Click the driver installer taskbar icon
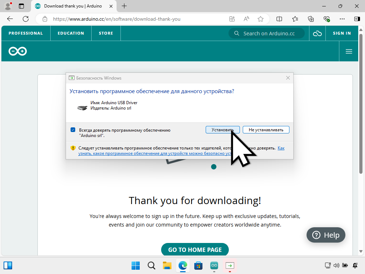The image size is (365, 274). pyautogui.click(x=230, y=265)
